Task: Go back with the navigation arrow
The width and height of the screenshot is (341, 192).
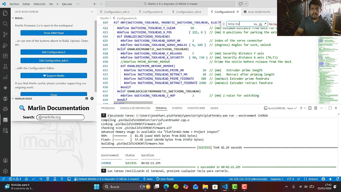Action: (x=95, y=4)
